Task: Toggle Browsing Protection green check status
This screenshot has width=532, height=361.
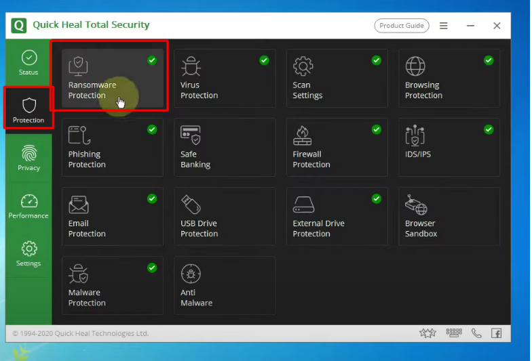Action: click(489, 60)
